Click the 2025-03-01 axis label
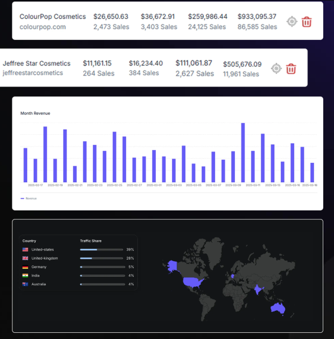 click(154, 185)
